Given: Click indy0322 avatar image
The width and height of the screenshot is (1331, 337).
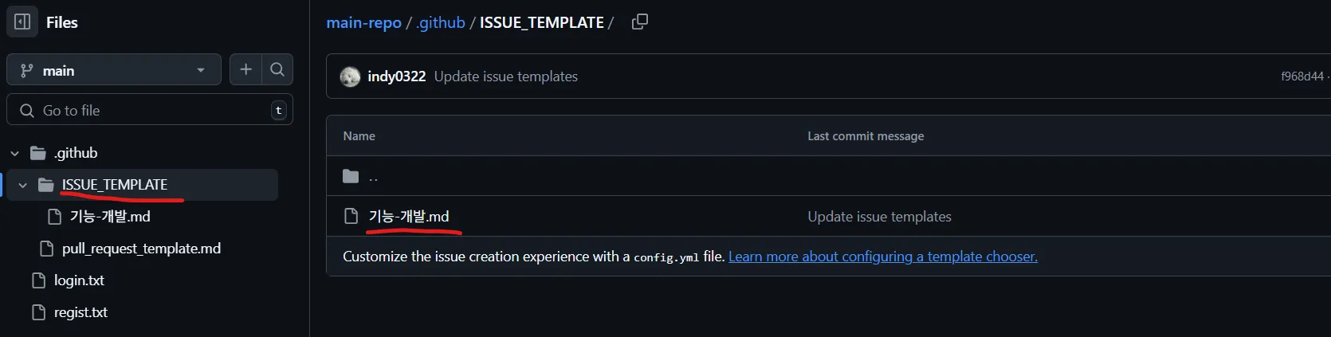Looking at the screenshot, I should (x=350, y=76).
